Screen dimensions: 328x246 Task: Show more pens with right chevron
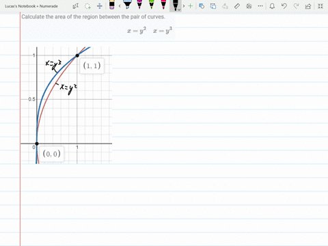[184, 6]
